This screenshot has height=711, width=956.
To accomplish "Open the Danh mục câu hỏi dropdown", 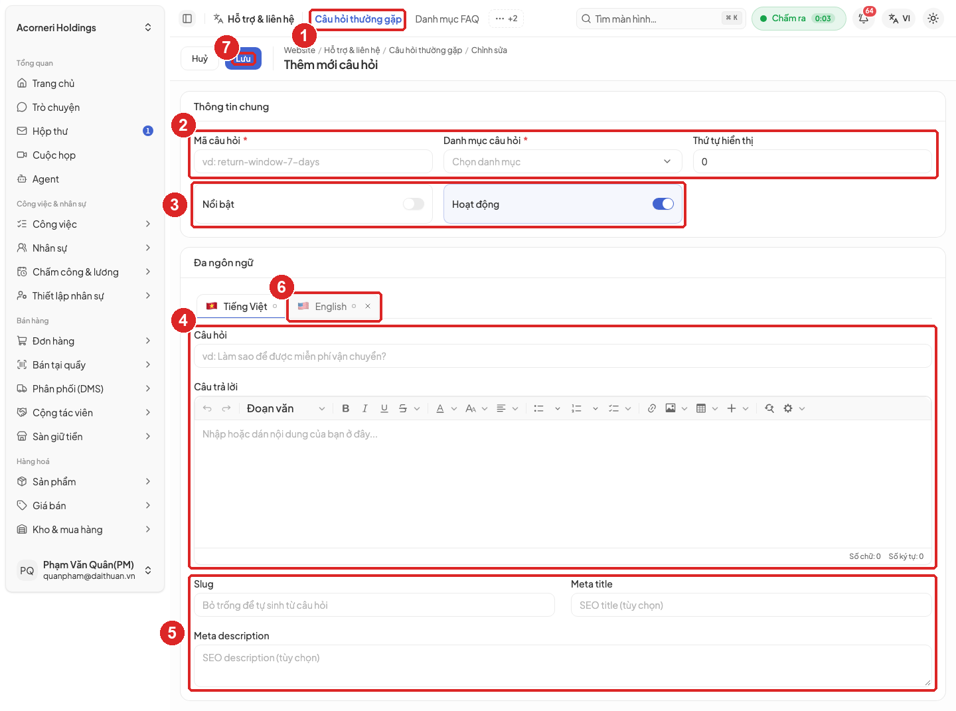I will point(562,161).
